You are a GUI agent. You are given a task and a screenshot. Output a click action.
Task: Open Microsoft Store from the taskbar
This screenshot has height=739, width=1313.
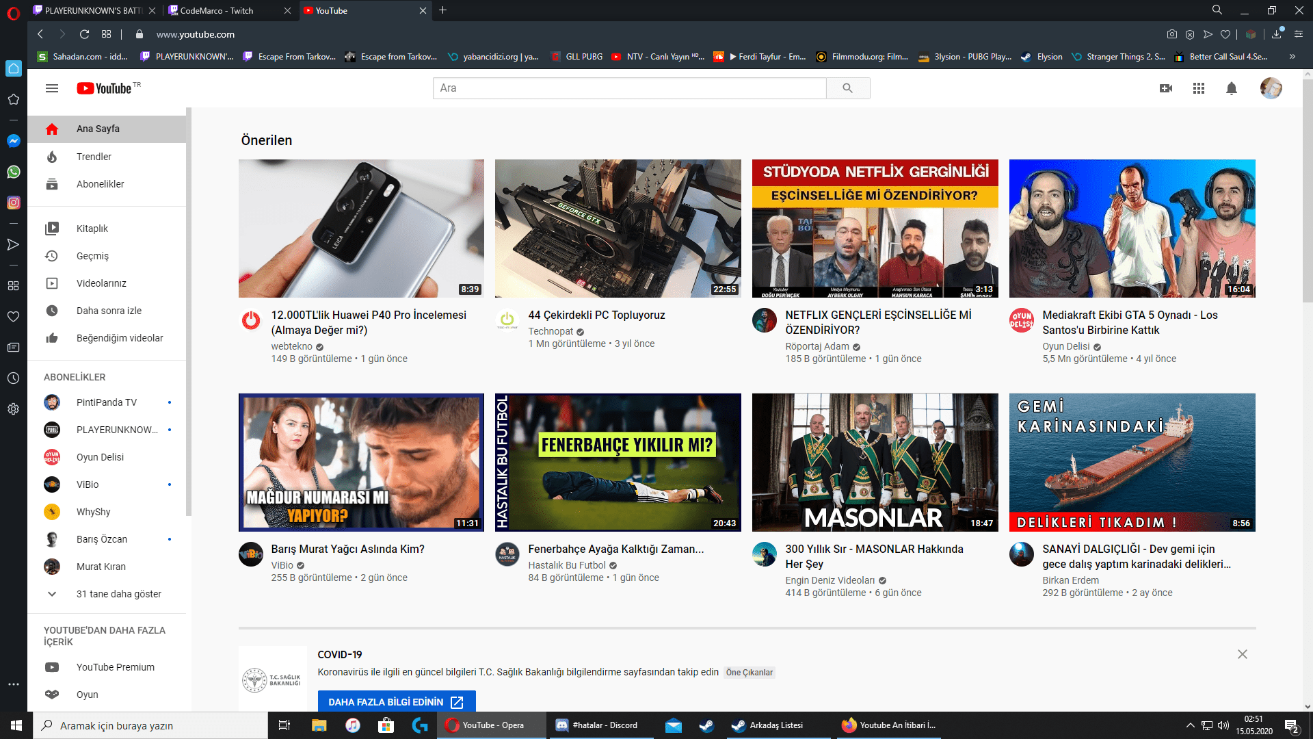(386, 725)
